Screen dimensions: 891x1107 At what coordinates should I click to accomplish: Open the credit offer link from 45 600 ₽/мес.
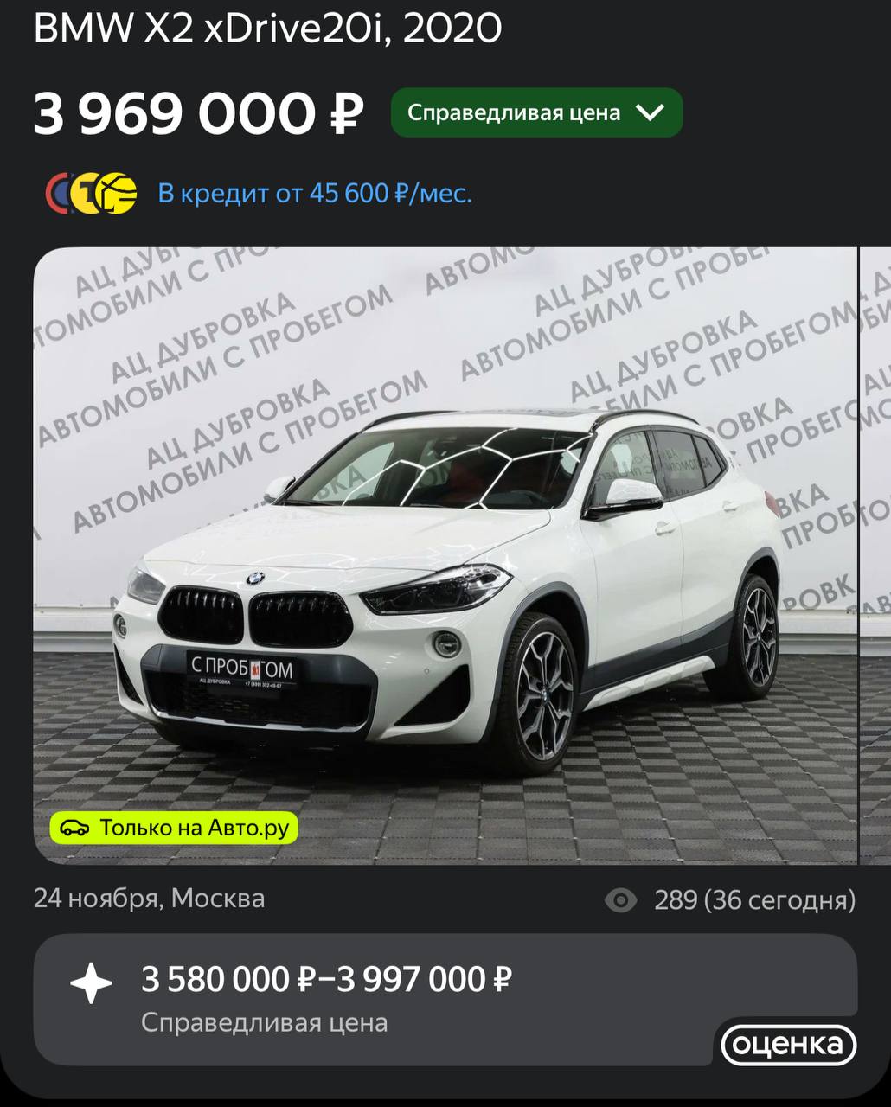pos(315,193)
